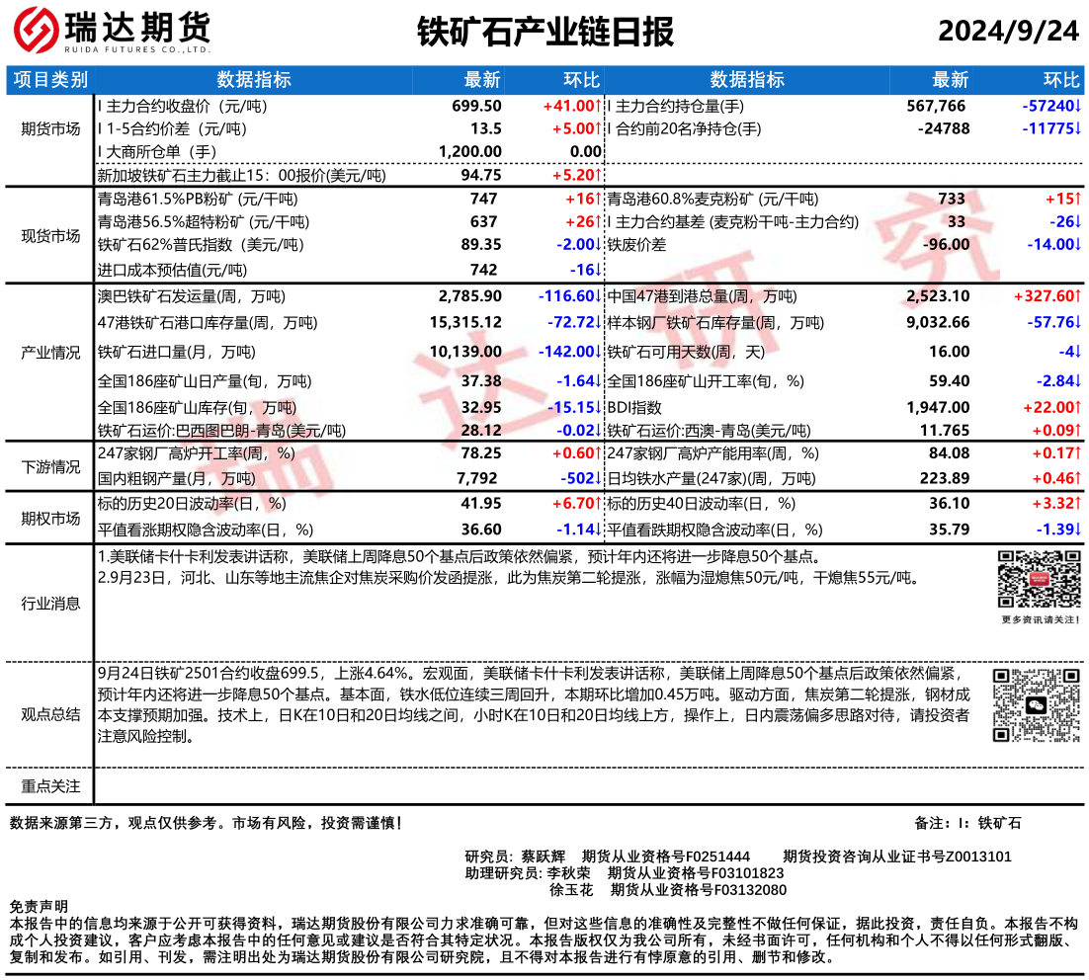Select the report date 2024/9/24
The image size is (1089, 980).
point(1008,32)
